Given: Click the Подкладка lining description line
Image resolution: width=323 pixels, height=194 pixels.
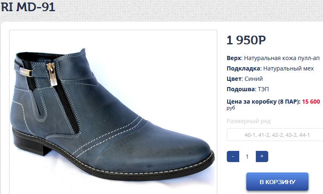Looking at the screenshot, I should click(270, 68).
